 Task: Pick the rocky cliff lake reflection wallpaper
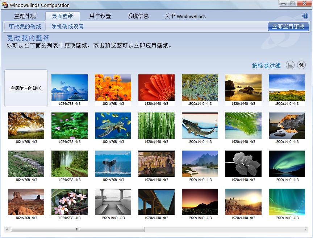coord(287,126)
